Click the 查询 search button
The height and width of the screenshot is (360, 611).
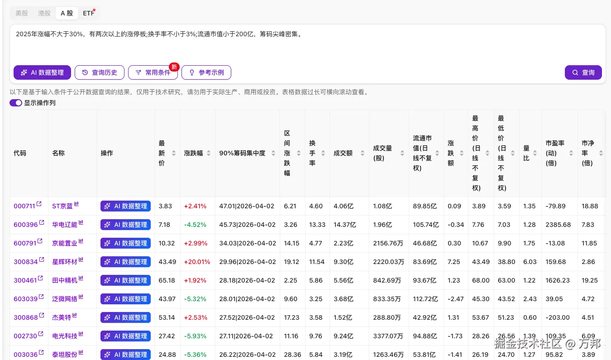coord(583,72)
